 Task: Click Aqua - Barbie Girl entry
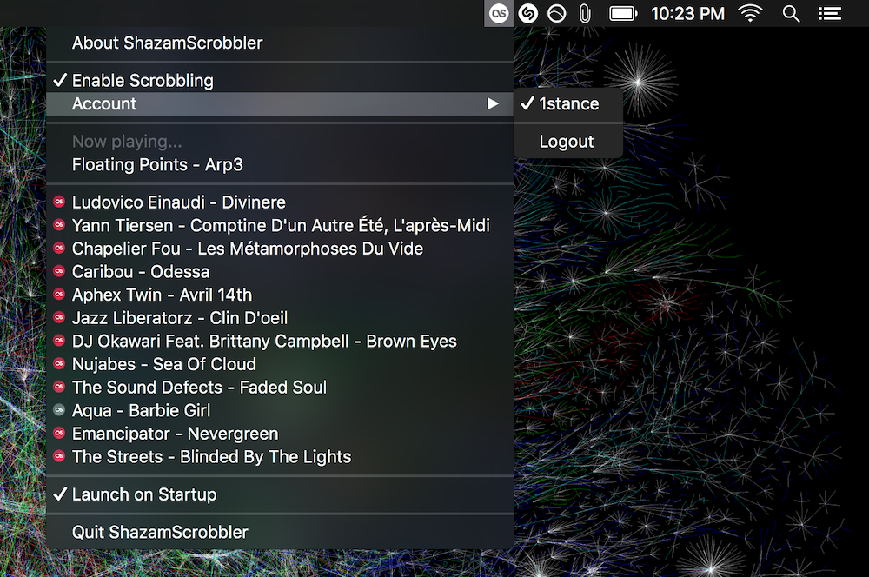[280, 410]
